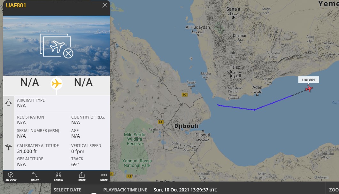Click the calibrated altitude value 31,000 ft
This screenshot has width=339, height=194.
[x=27, y=151]
